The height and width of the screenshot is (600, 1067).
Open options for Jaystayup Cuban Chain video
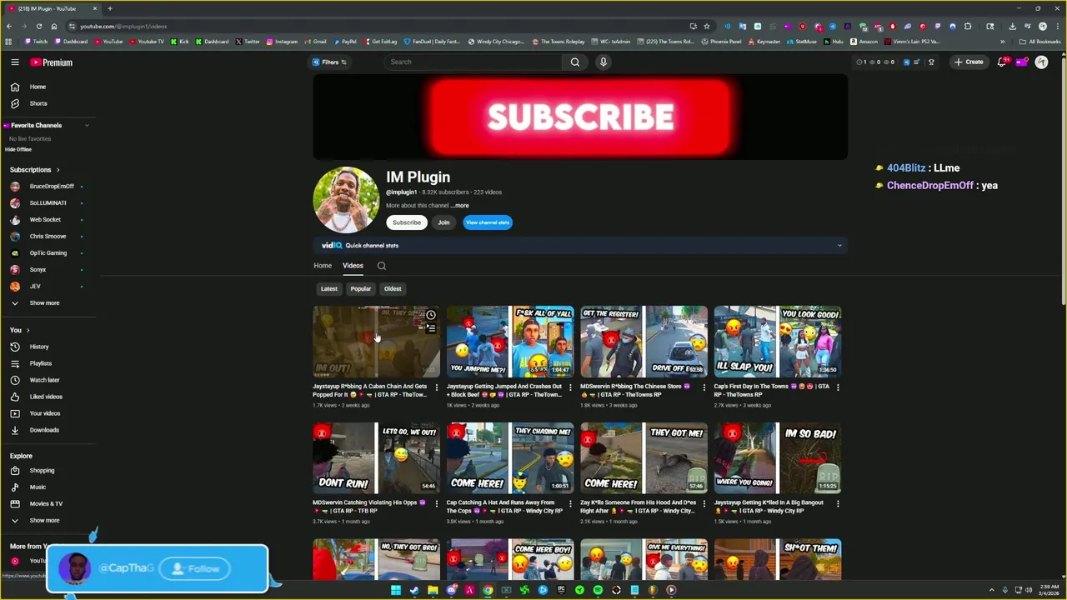coord(436,387)
